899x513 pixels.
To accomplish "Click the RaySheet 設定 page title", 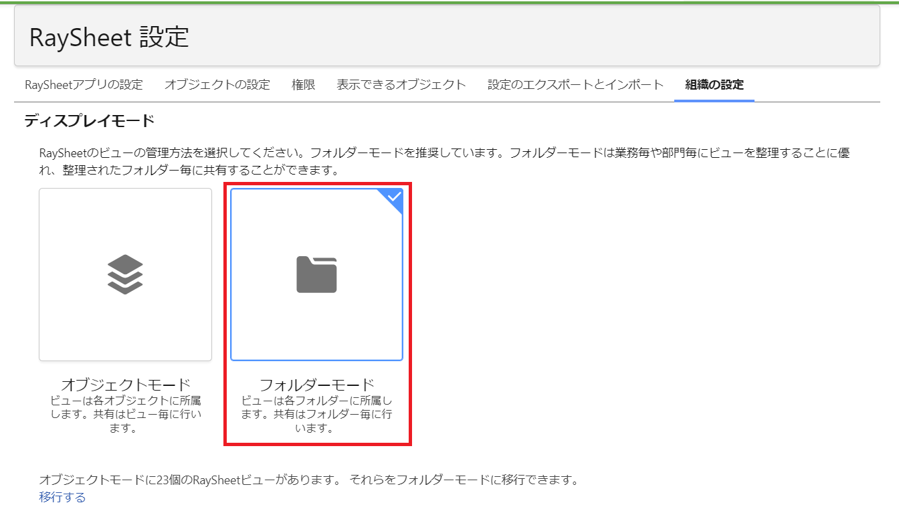I will [x=109, y=37].
